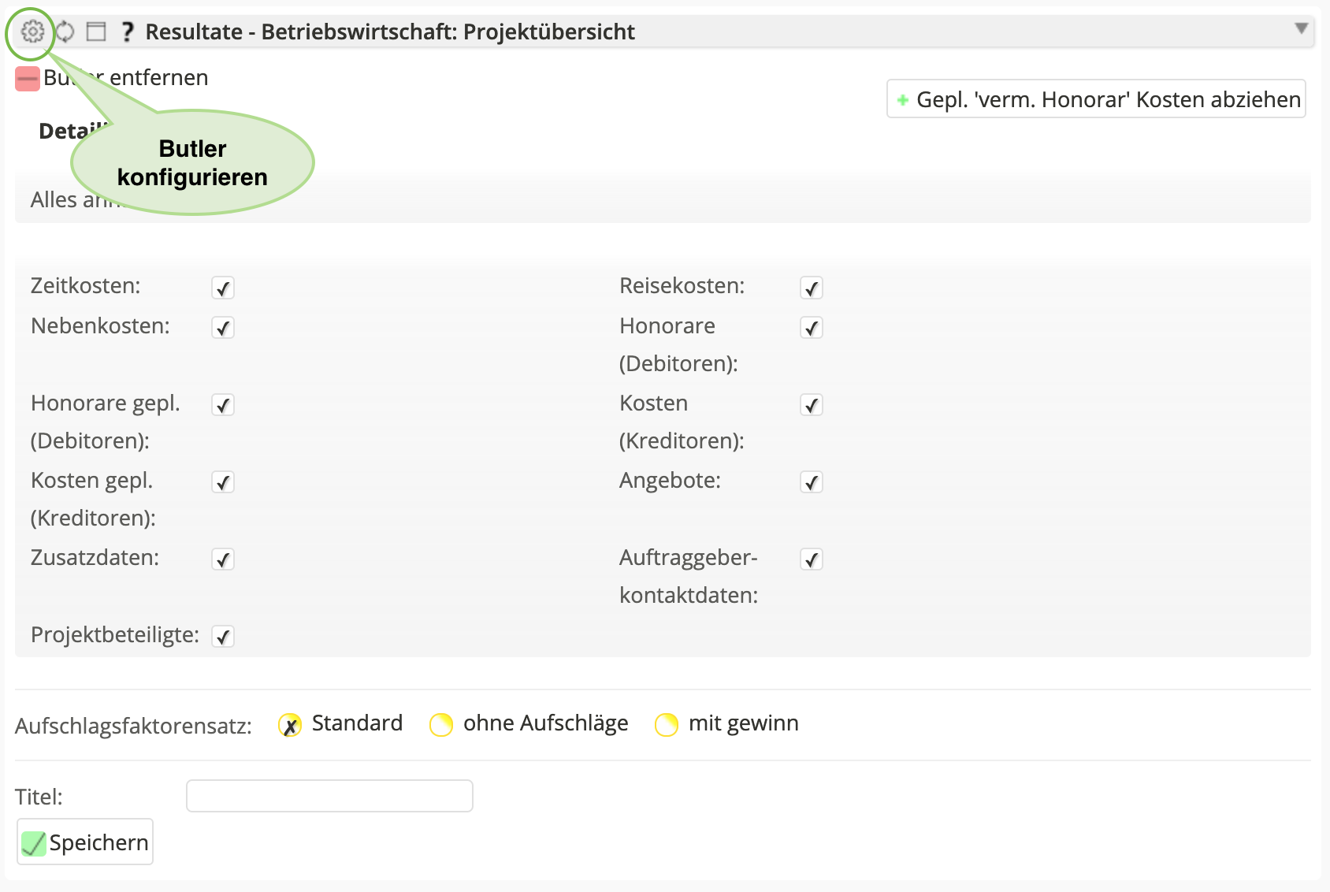Screen dimensions: 1330x892
Task: Open help via the question mark icon
Action: pyautogui.click(x=127, y=32)
